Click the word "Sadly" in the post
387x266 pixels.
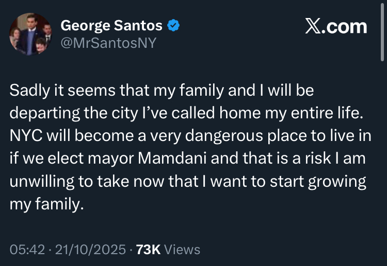click(27, 91)
